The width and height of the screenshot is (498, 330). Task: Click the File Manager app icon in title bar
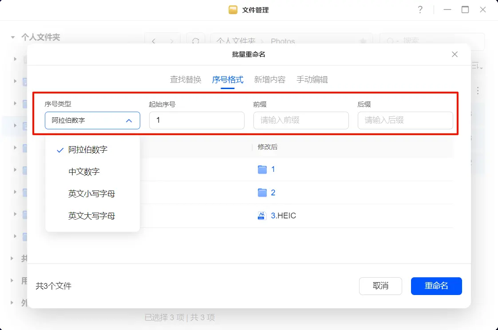coord(233,10)
